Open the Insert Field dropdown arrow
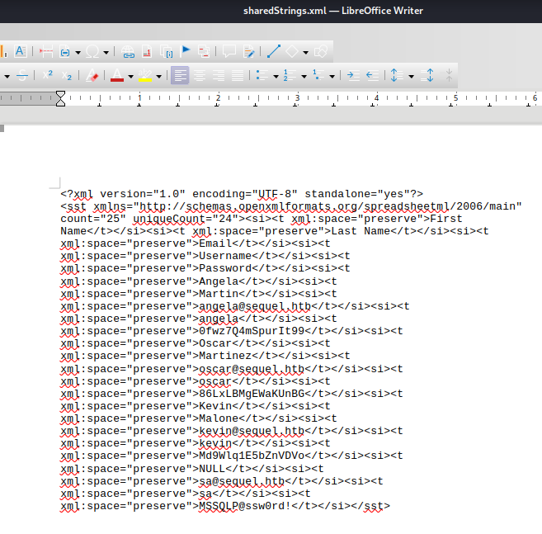542x534 pixels. tap(78, 52)
